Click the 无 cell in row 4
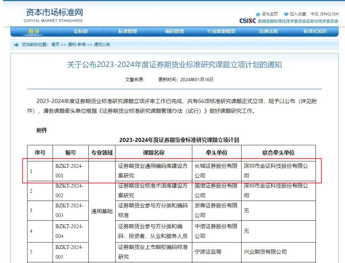The width and height of the screenshot is (345, 263). pos(278,231)
